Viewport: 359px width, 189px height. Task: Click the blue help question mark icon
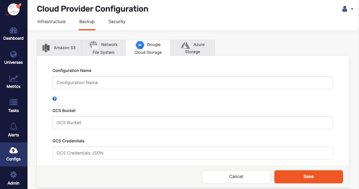point(55,99)
